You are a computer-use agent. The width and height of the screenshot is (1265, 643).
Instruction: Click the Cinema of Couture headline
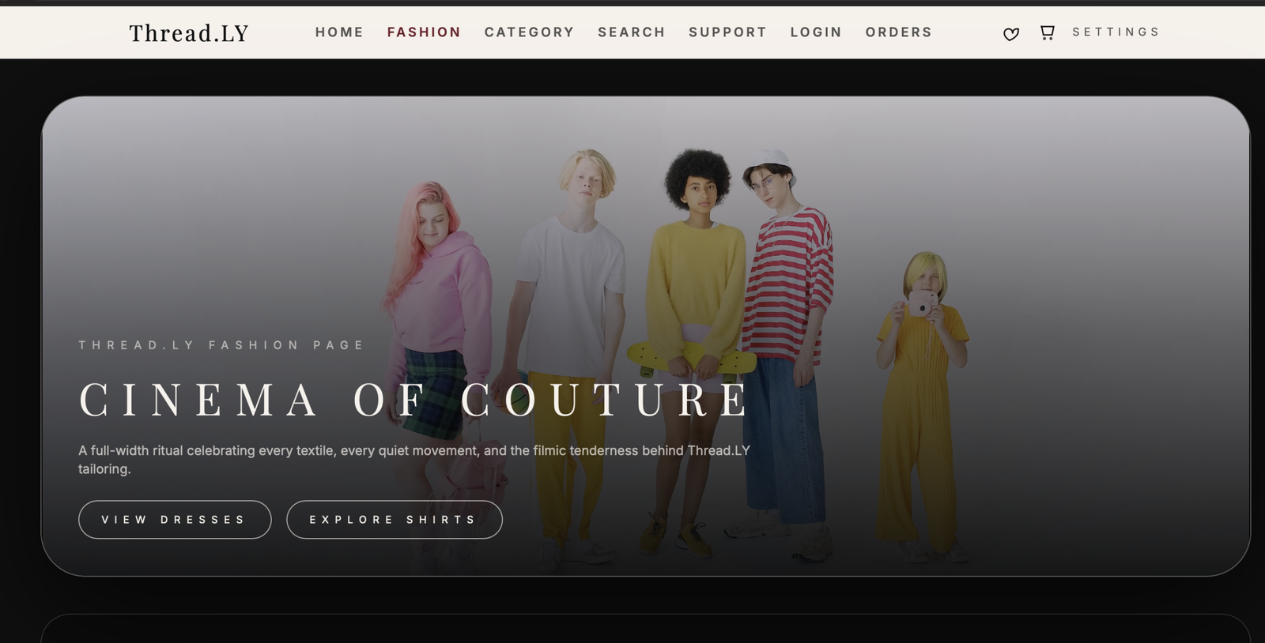click(414, 400)
